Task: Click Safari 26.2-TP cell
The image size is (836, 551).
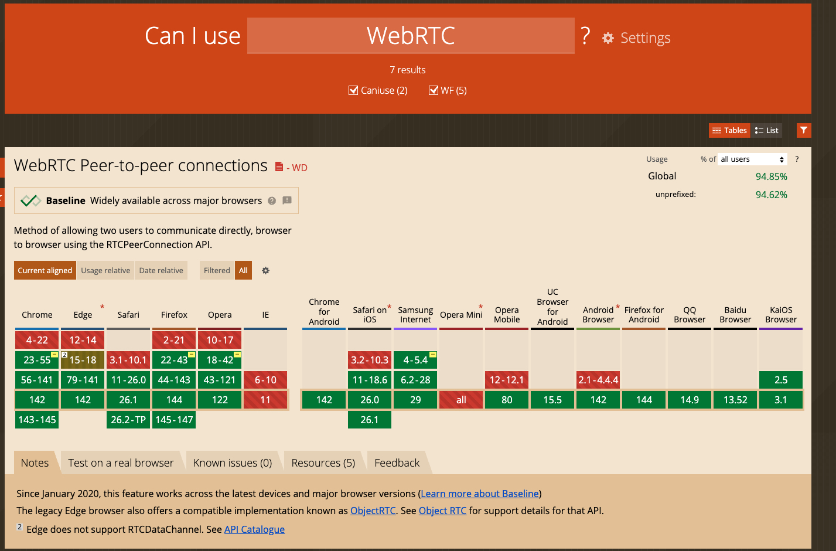Action: [x=128, y=420]
